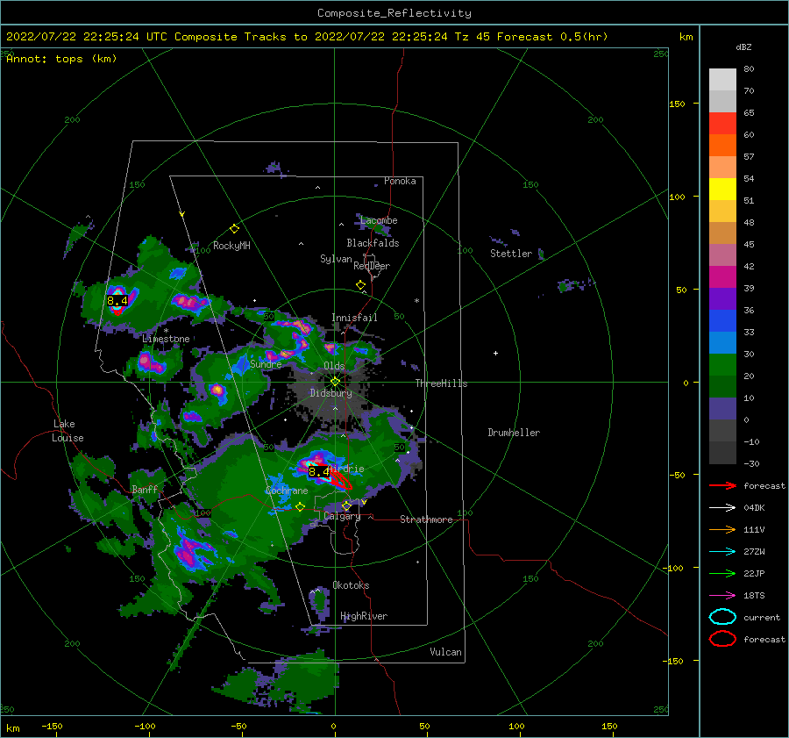Click the Sundre city label

coord(266,363)
